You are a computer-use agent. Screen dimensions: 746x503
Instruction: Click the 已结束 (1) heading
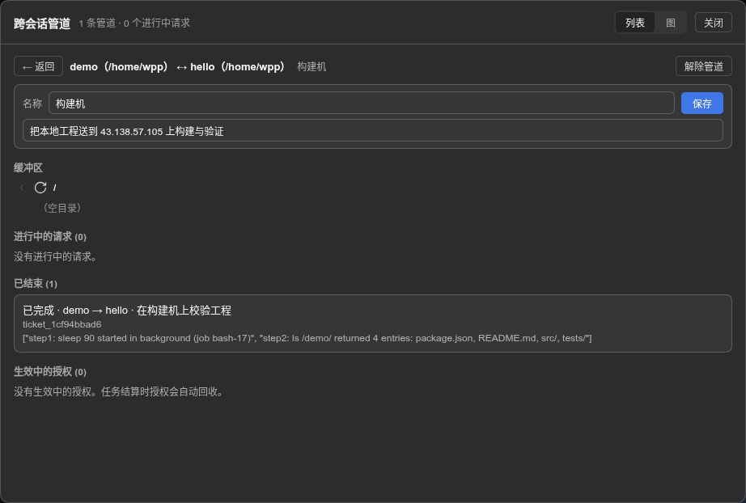[x=36, y=283]
